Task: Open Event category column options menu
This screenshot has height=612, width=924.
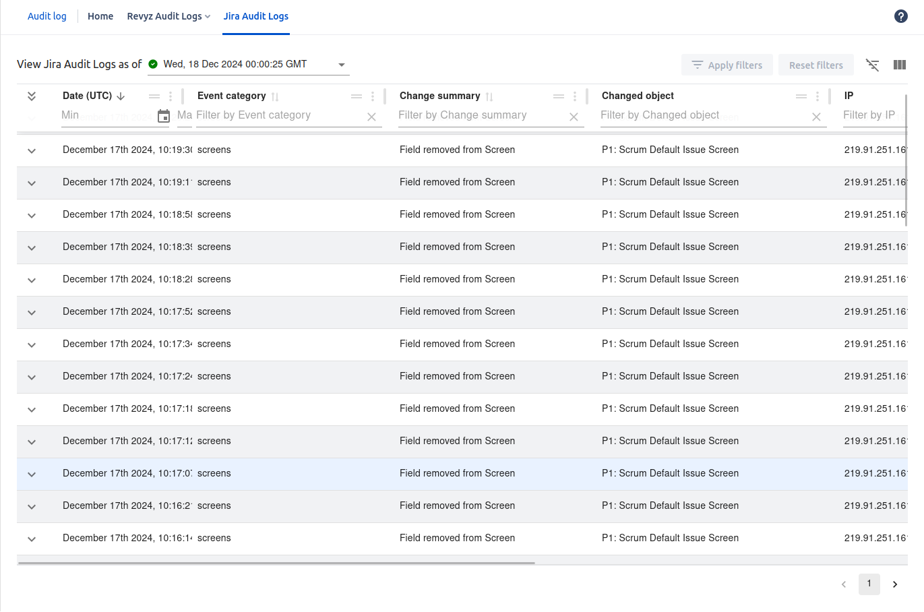Action: (373, 96)
